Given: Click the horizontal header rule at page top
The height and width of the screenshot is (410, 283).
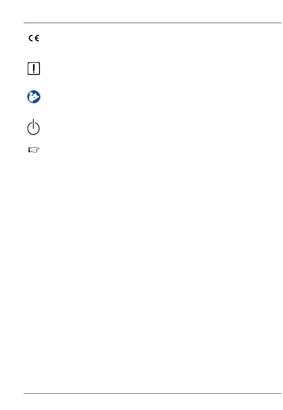Looking at the screenshot, I should click(153, 23).
